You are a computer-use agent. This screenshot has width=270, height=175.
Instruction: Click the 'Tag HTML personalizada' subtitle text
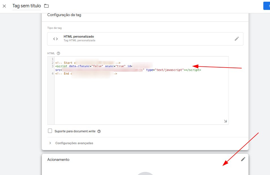[79, 40]
